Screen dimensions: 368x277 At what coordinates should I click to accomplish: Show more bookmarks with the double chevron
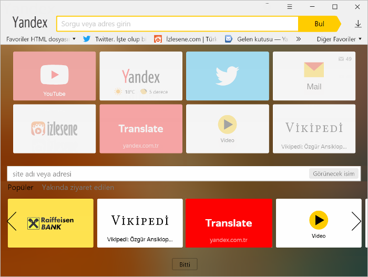tap(298, 39)
